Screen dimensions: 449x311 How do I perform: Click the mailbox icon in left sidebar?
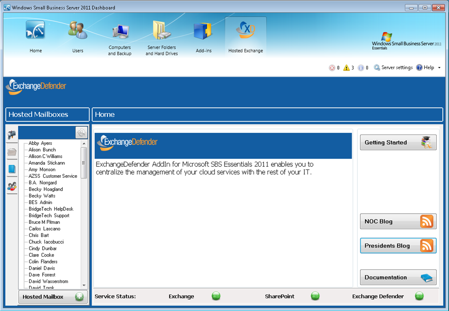[x=11, y=135]
